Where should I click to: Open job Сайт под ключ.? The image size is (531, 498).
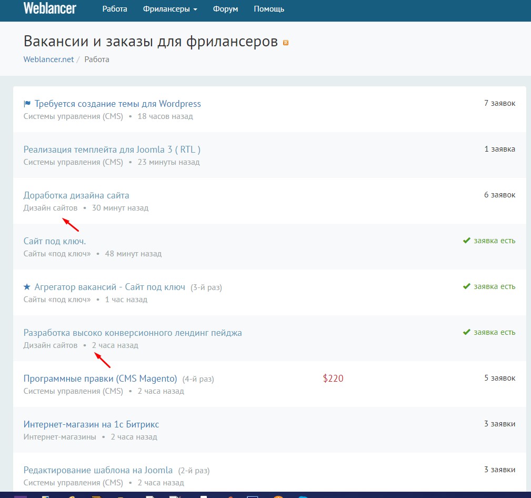coord(55,241)
